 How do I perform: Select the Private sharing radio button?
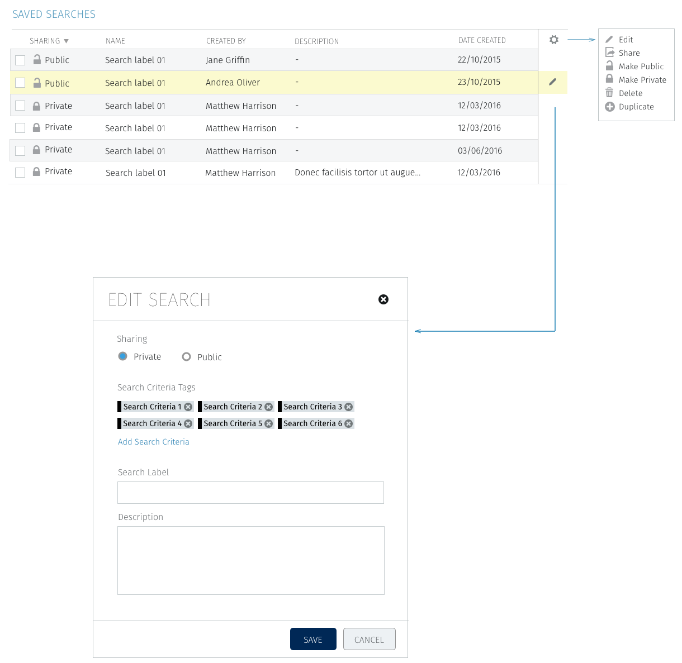tap(123, 356)
